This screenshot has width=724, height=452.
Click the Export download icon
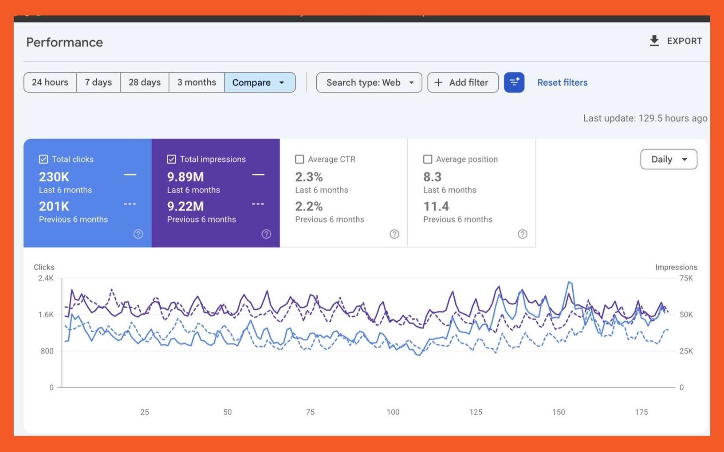(x=654, y=41)
